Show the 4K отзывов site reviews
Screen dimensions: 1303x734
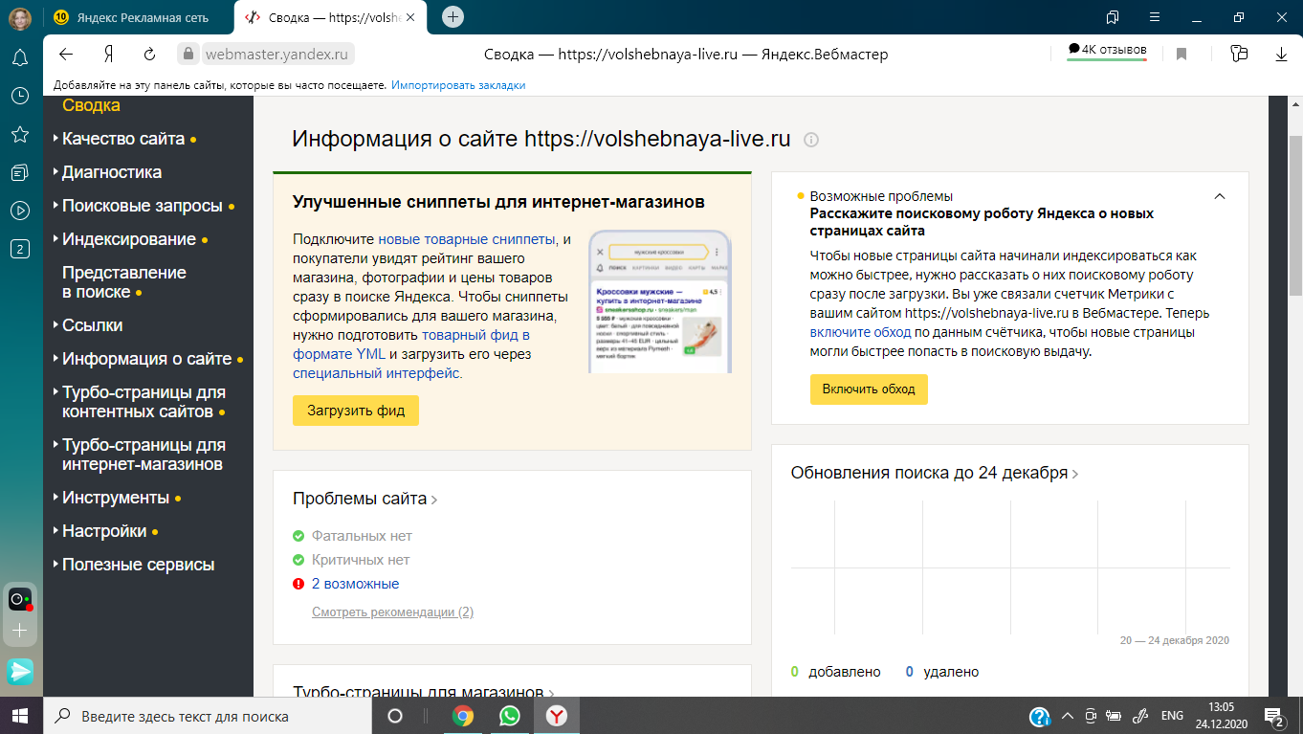point(1107,51)
